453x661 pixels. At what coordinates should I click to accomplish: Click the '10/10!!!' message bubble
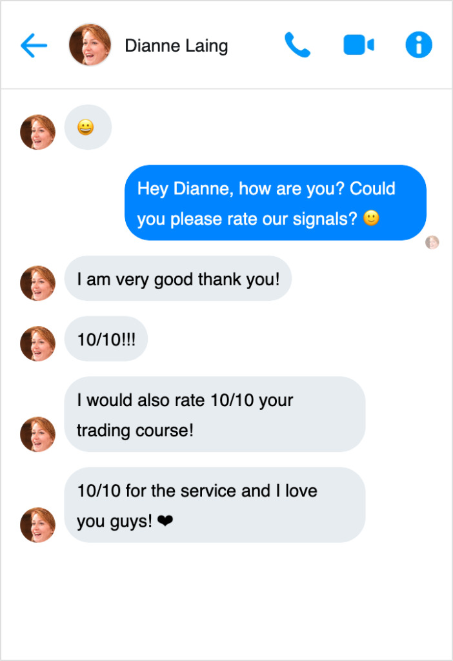pyautogui.click(x=106, y=339)
